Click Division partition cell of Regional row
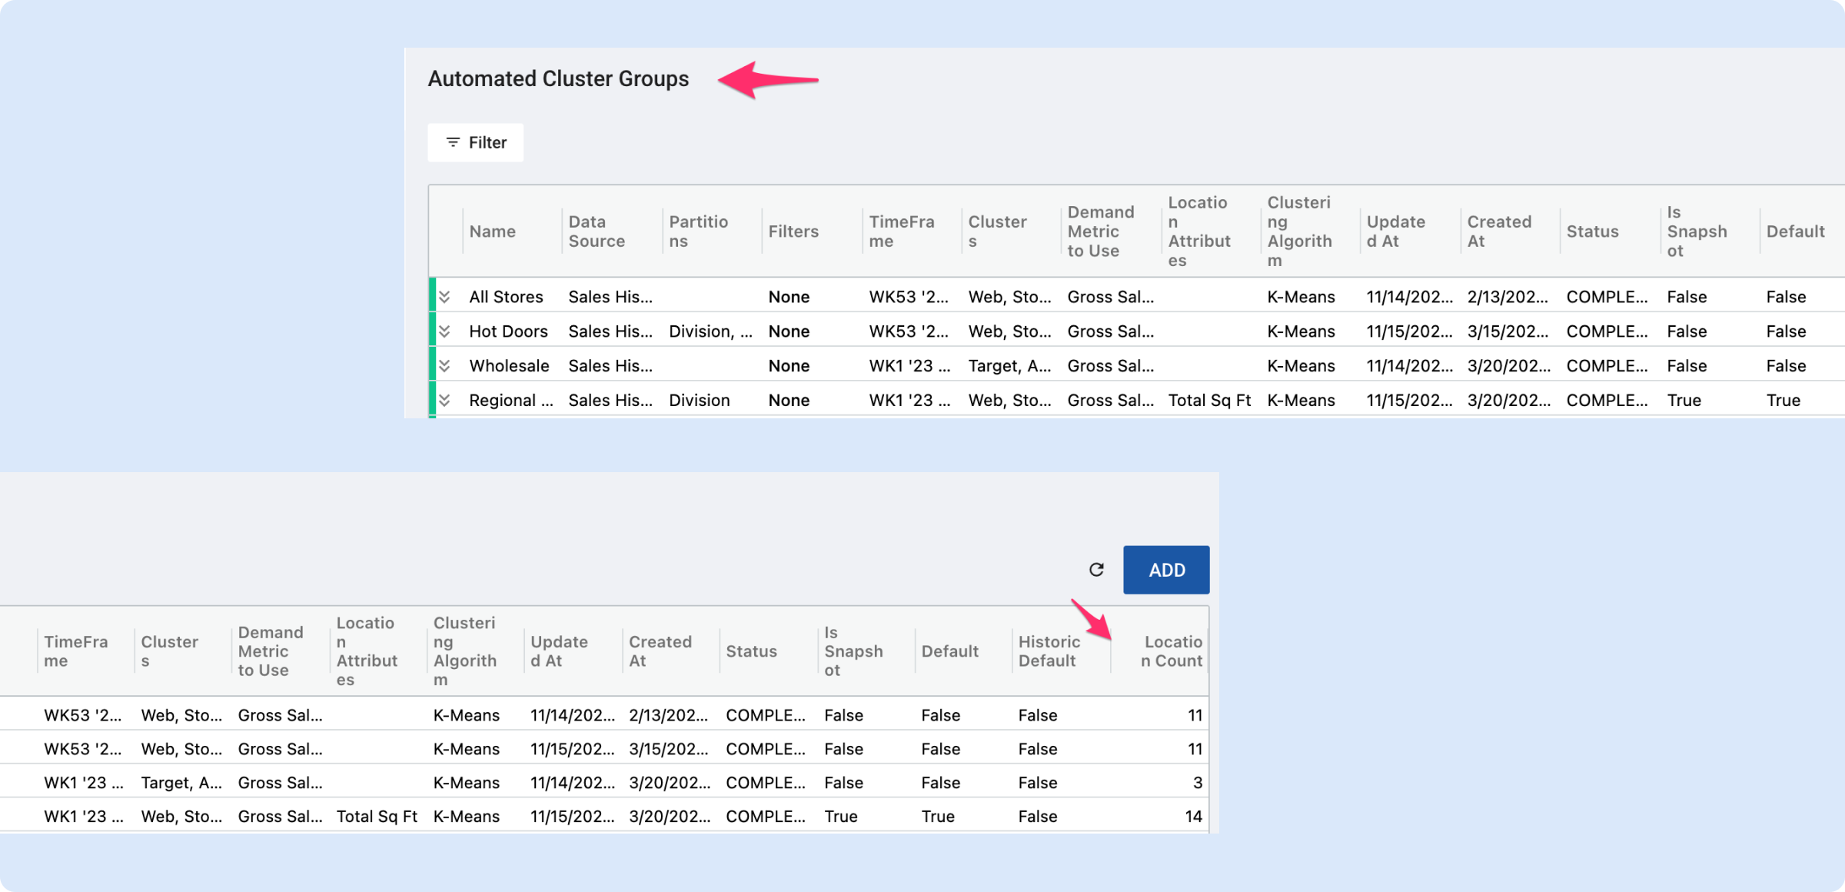The width and height of the screenshot is (1845, 892). point(699,401)
